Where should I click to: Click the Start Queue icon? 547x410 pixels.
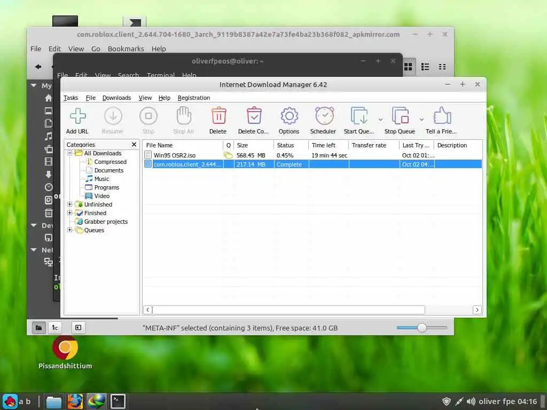tap(359, 116)
